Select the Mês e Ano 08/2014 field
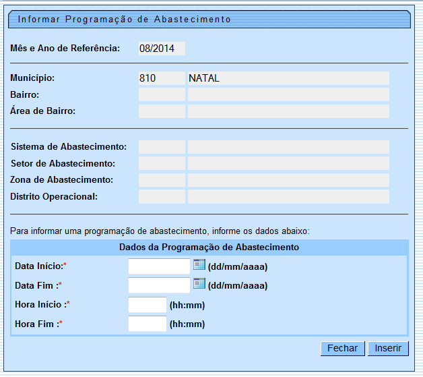 click(x=162, y=49)
